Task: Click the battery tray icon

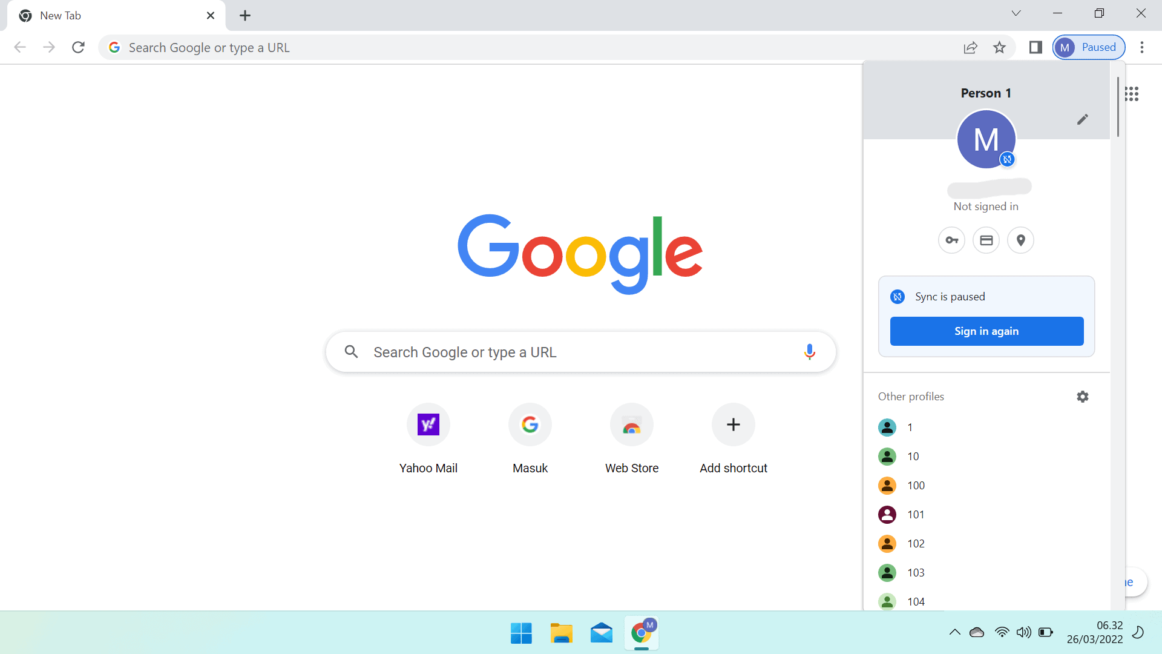Action: coord(1046,633)
